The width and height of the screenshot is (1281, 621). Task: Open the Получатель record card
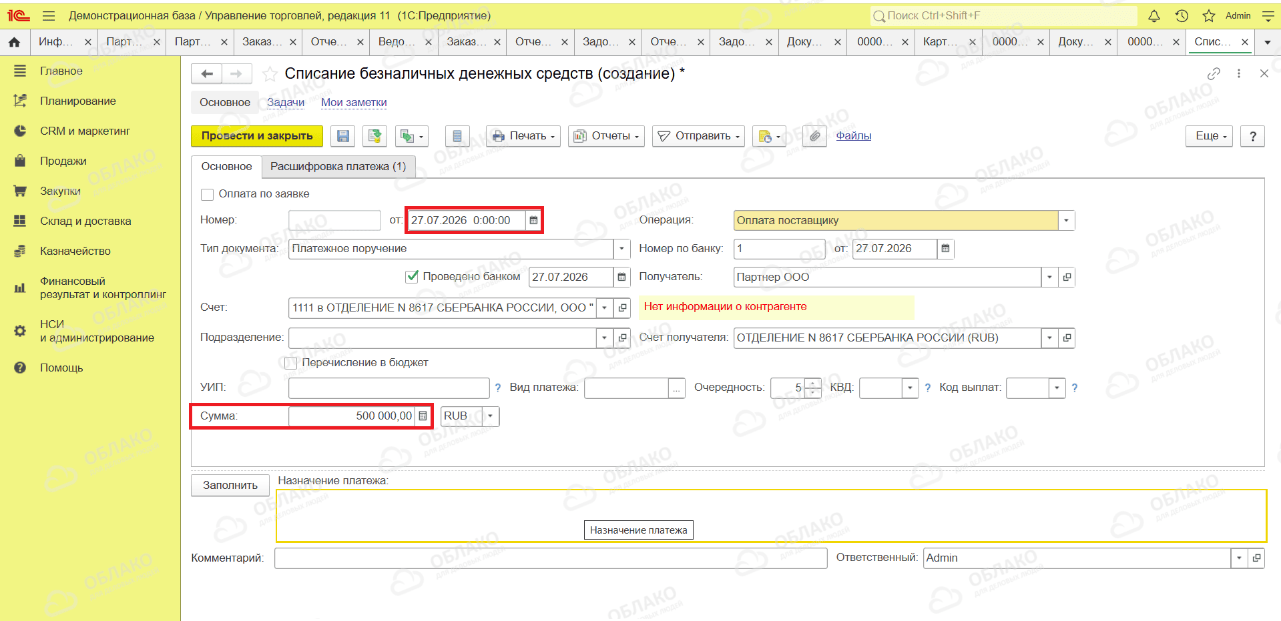pyautogui.click(x=1067, y=277)
